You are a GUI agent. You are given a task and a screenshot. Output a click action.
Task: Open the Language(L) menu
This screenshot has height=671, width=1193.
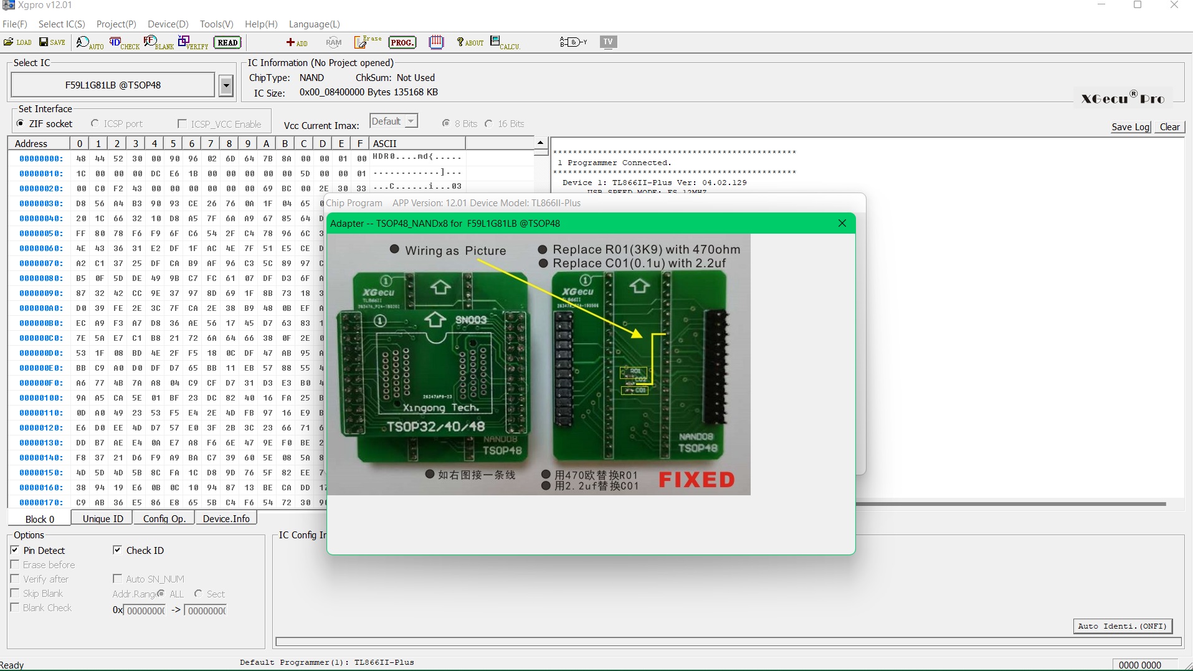pos(315,24)
